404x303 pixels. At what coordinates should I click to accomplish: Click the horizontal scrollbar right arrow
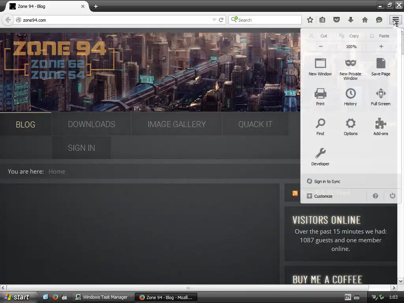pyautogui.click(x=394, y=288)
